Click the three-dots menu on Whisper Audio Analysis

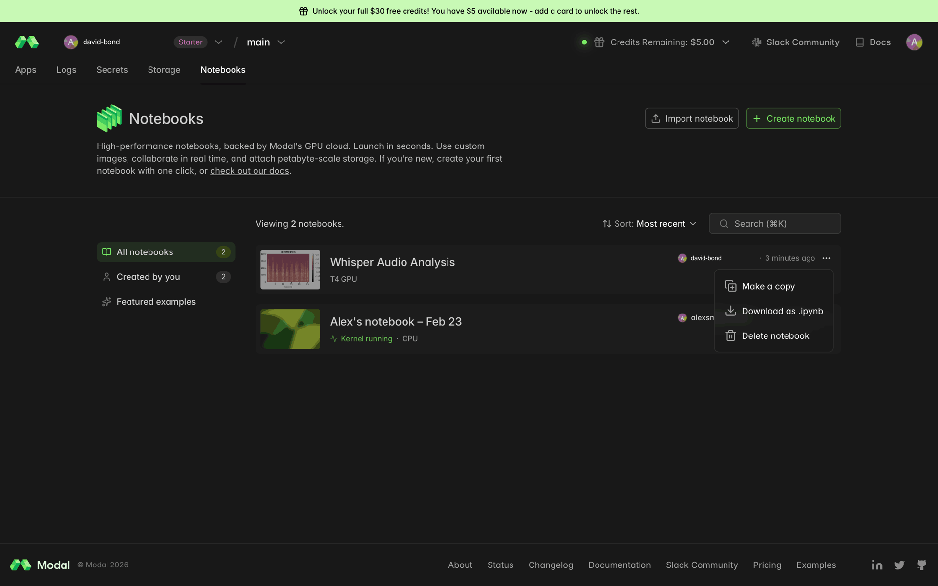click(826, 258)
